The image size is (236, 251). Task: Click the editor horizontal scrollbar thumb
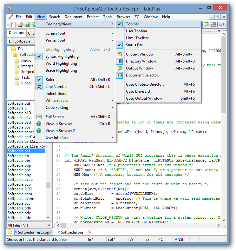[63, 225]
